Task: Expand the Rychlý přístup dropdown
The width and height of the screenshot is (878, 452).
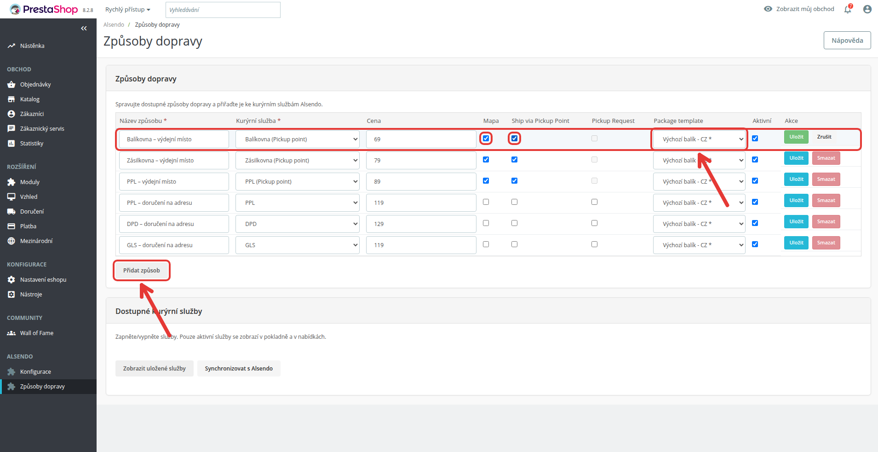Action: click(128, 9)
